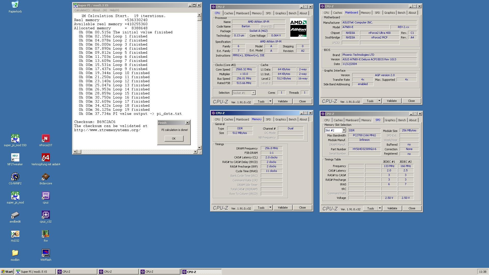
Task: Select the last CPU-Z taskbar button
Action: coord(201,272)
